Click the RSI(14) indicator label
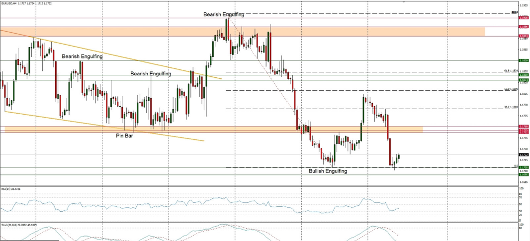 pos(7,189)
